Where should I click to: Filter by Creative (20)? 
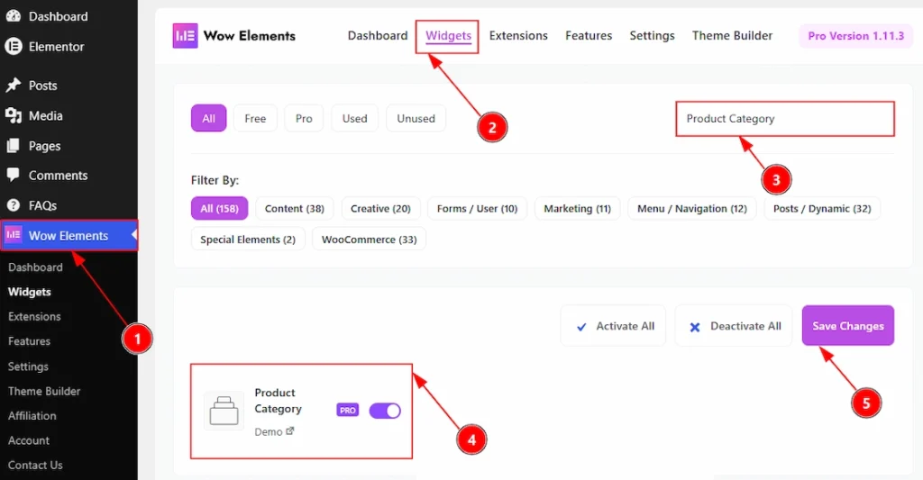[x=380, y=208]
